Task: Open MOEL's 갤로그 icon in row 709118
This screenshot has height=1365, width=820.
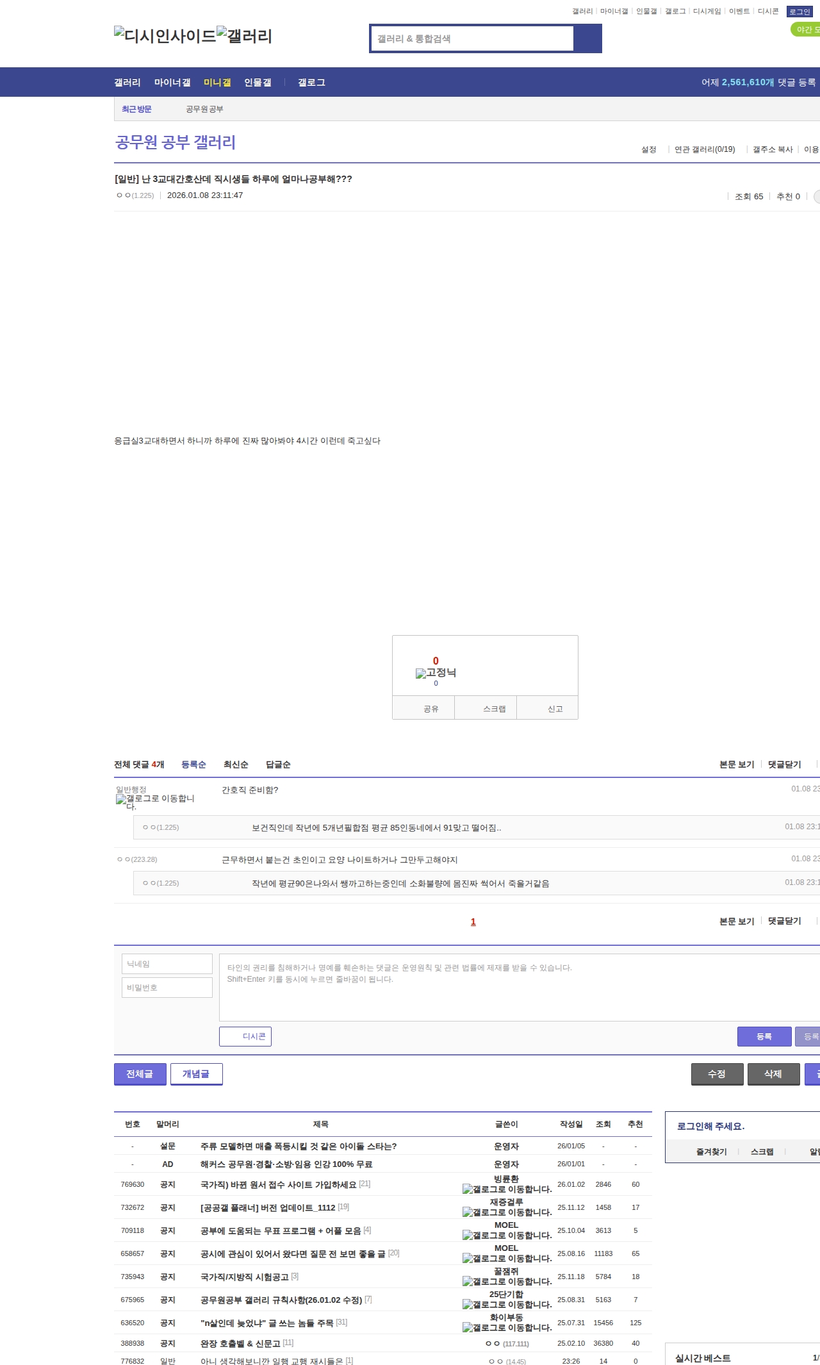Action: tap(507, 1236)
